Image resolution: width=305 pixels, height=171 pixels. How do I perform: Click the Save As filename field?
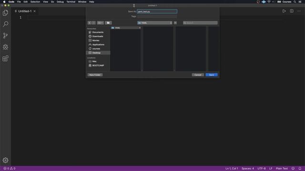click(157, 11)
